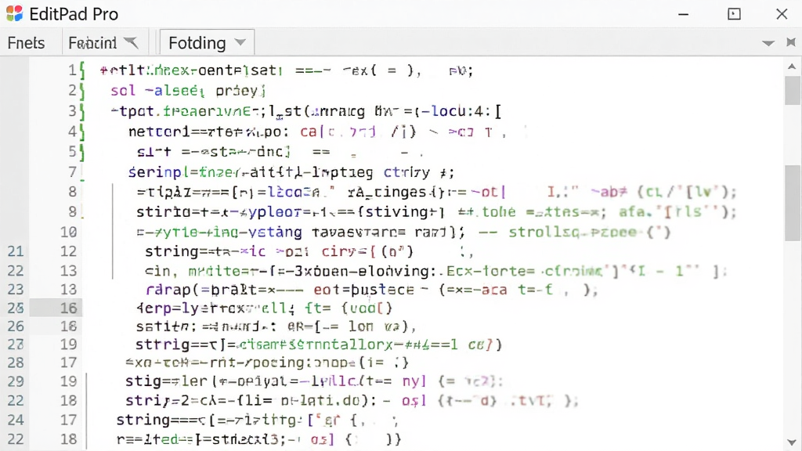Click line number 12 in the gutter
The height and width of the screenshot is (451, 802).
(69, 251)
